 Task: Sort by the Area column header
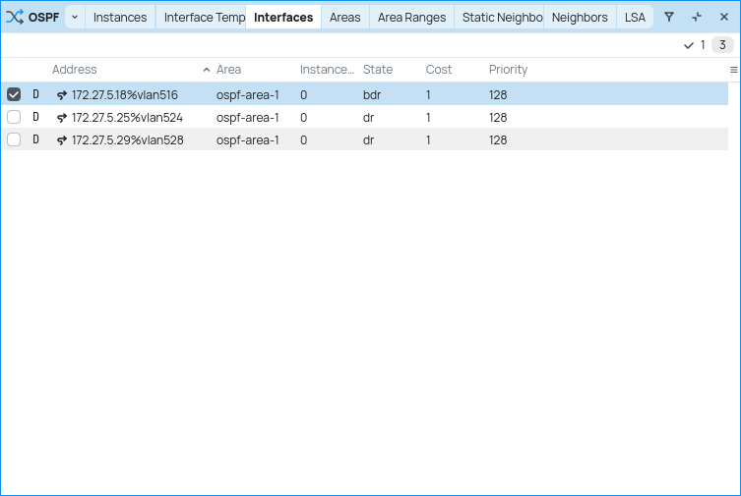coord(228,70)
